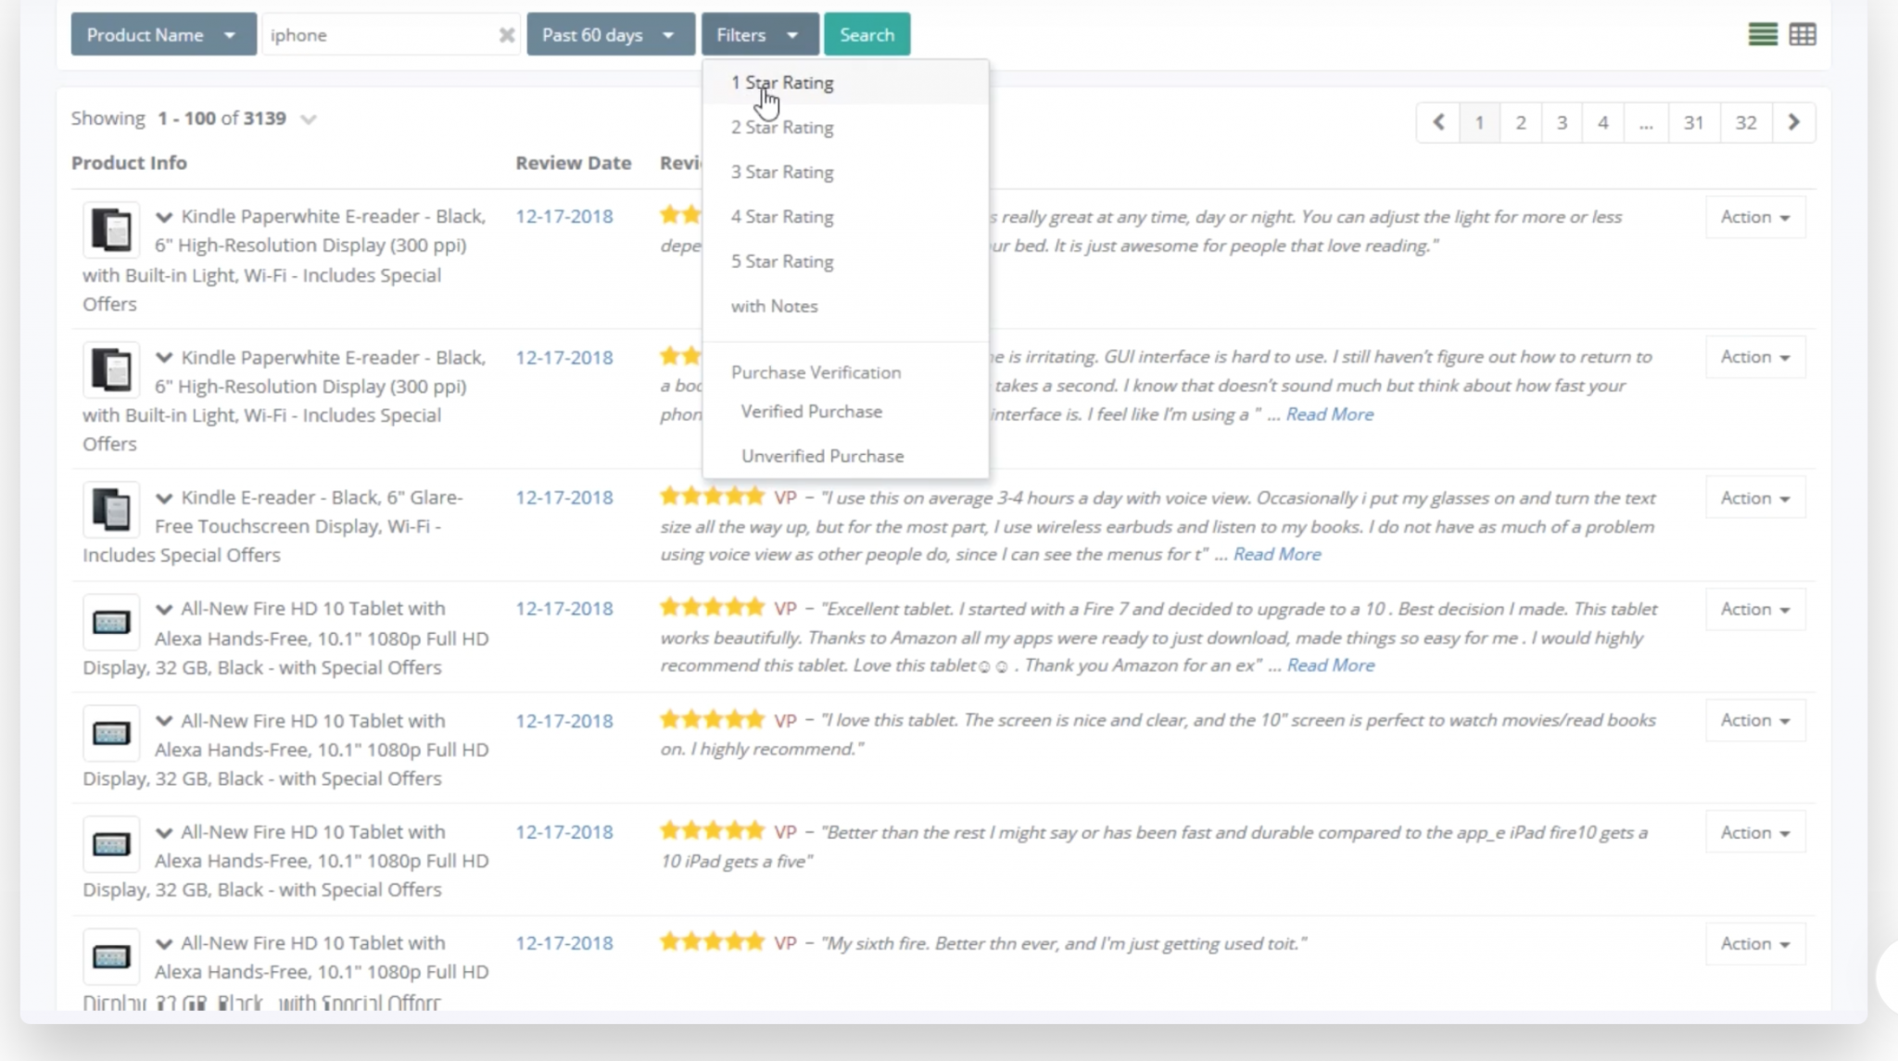Image resolution: width=1898 pixels, height=1061 pixels.
Task: Open Action dropdown for first Kindle Paperwhite review
Action: pos(1754,217)
